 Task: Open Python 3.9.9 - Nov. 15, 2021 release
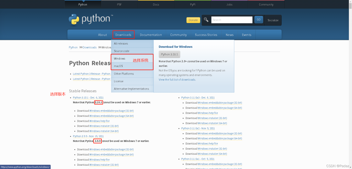pyautogui.click(x=88, y=136)
